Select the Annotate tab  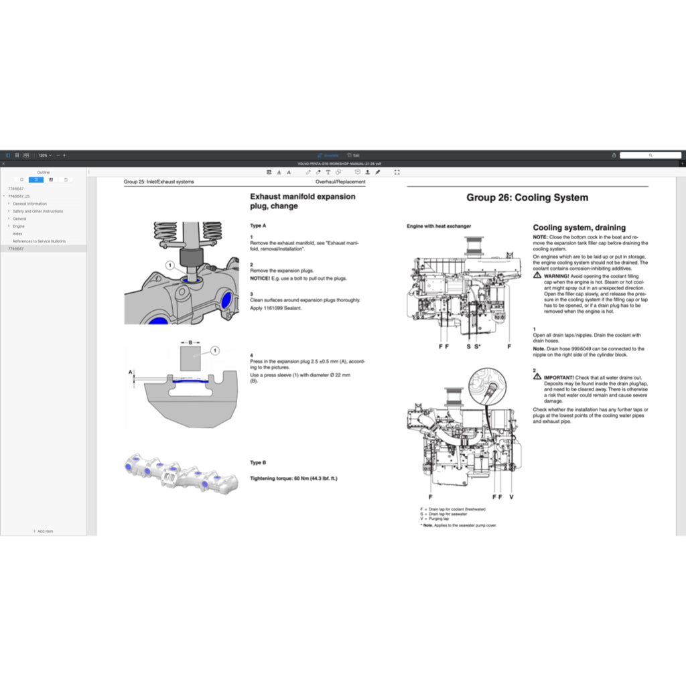(327, 155)
